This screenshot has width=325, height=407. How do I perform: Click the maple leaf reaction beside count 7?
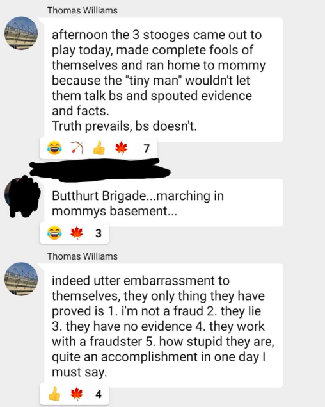pos(122,148)
